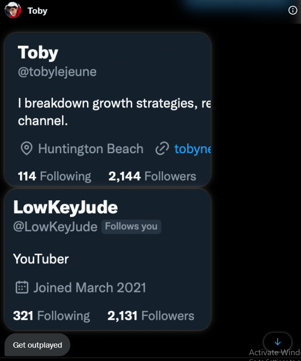Open Toby's 2,144 Followers list
This screenshot has width=301, height=361.
click(152, 176)
